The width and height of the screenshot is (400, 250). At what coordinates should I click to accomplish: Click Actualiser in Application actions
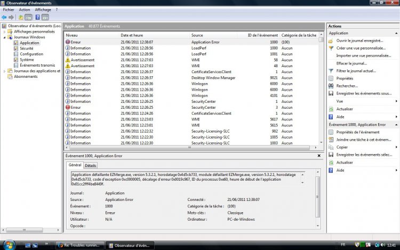click(345, 109)
